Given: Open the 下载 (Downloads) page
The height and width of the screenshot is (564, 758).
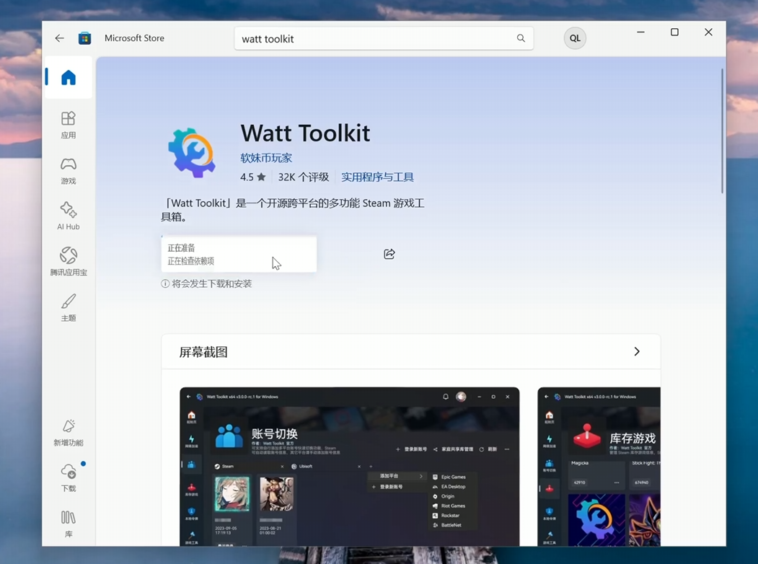Looking at the screenshot, I should [69, 477].
